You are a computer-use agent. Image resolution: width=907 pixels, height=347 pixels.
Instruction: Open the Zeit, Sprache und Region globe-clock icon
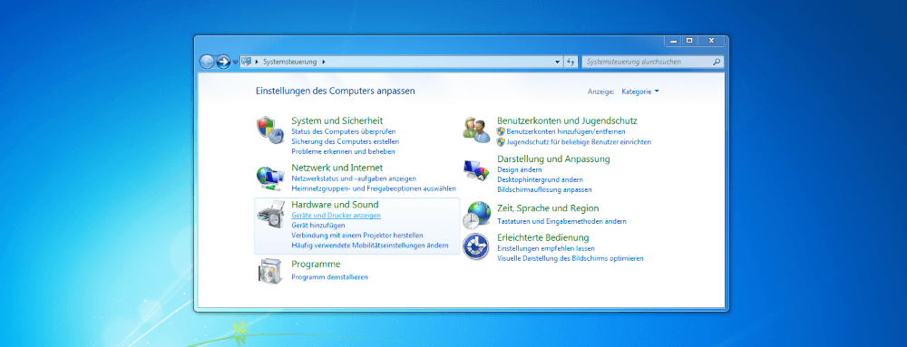click(477, 215)
